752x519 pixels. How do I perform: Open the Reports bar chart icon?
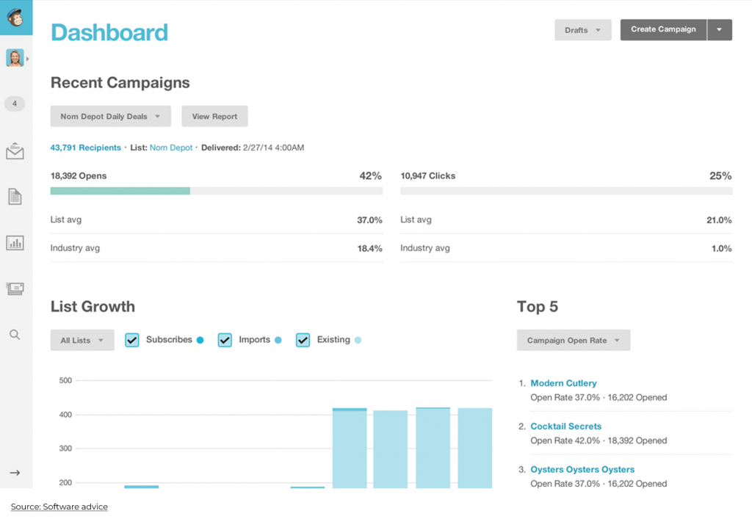tap(15, 242)
